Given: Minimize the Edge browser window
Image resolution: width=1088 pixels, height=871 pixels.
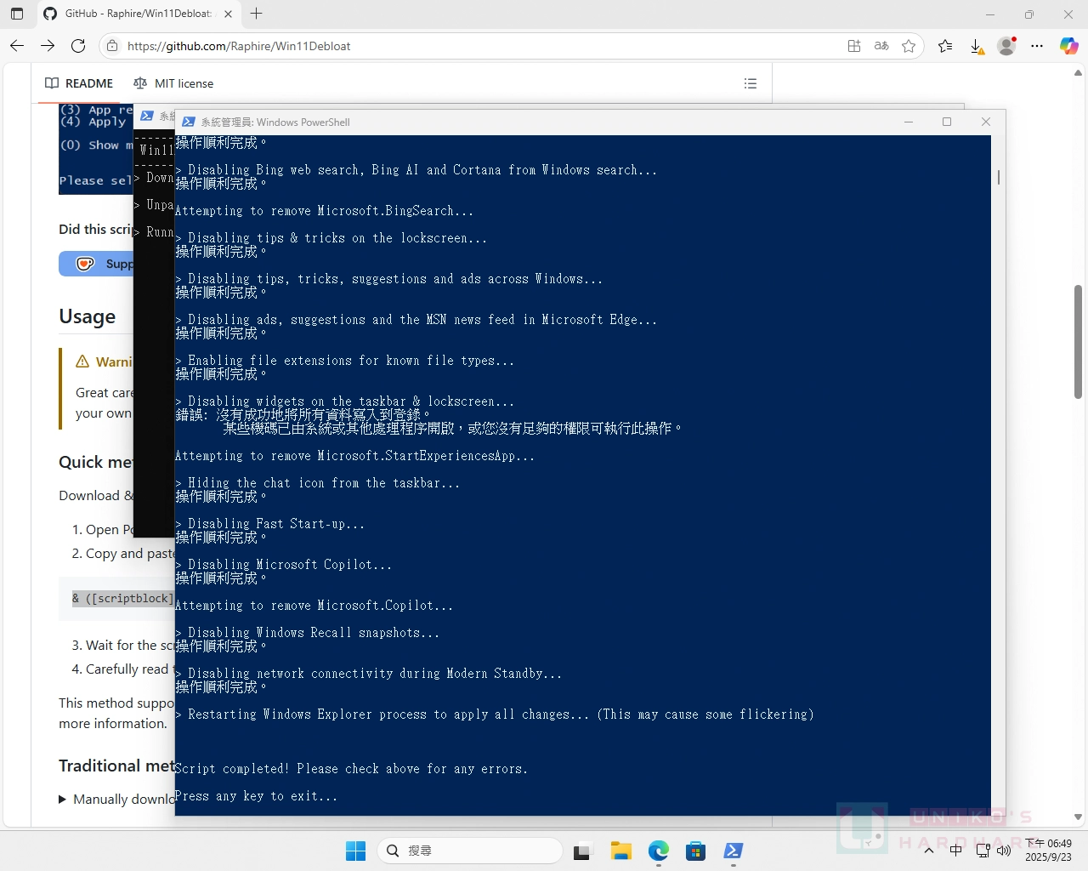Looking at the screenshot, I should pyautogui.click(x=989, y=14).
